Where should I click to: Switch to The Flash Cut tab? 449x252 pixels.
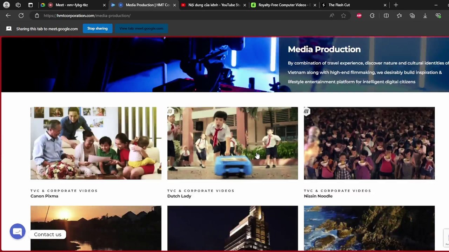click(x=354, y=5)
